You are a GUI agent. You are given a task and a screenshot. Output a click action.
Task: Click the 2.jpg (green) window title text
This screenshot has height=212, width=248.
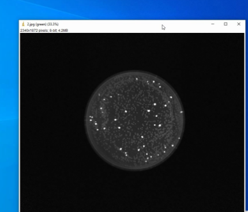[43, 24]
